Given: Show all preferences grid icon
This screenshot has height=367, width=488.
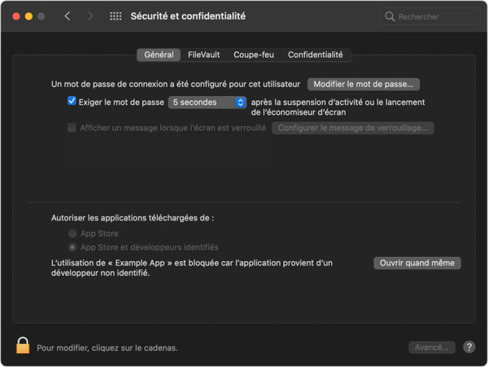Looking at the screenshot, I should click(115, 16).
